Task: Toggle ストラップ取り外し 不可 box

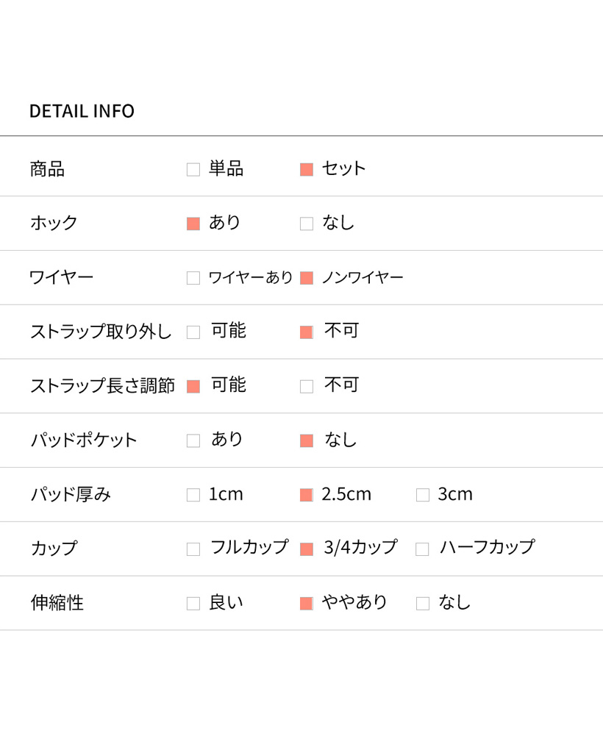Action: (307, 332)
